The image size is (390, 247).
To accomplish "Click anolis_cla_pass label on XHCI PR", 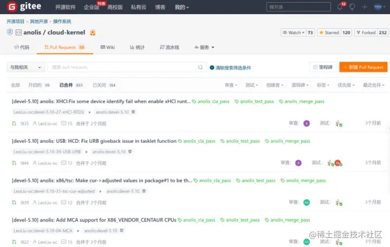I will [x=211, y=101].
